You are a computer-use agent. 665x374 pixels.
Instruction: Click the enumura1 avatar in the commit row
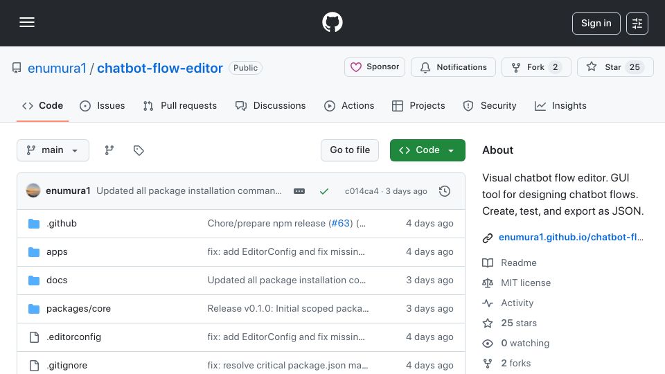[x=33, y=191]
